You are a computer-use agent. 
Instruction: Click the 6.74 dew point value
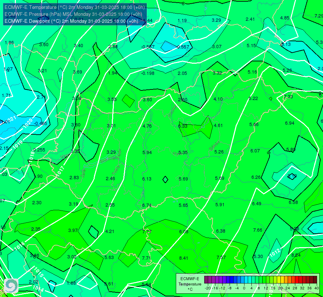[147, 205]
